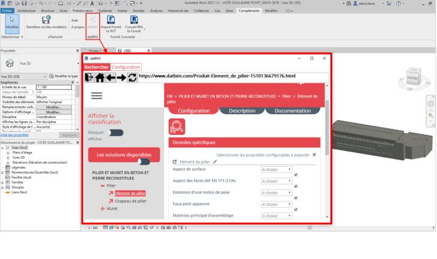Open Aspect des faces A choisir dropdown
437x259 pixels.
click(277, 181)
